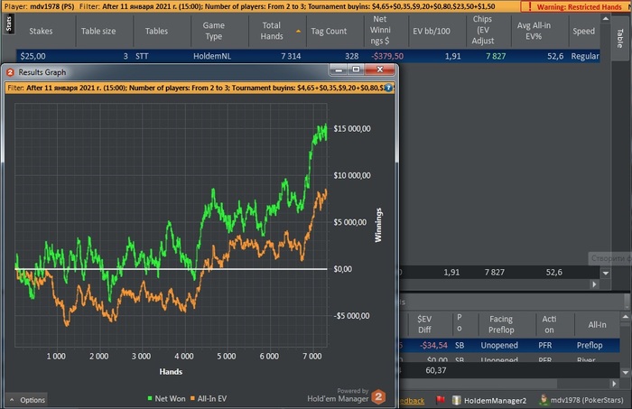The height and width of the screenshot is (409, 632).
Task: Sort by the Tables column header
Action: (x=156, y=31)
